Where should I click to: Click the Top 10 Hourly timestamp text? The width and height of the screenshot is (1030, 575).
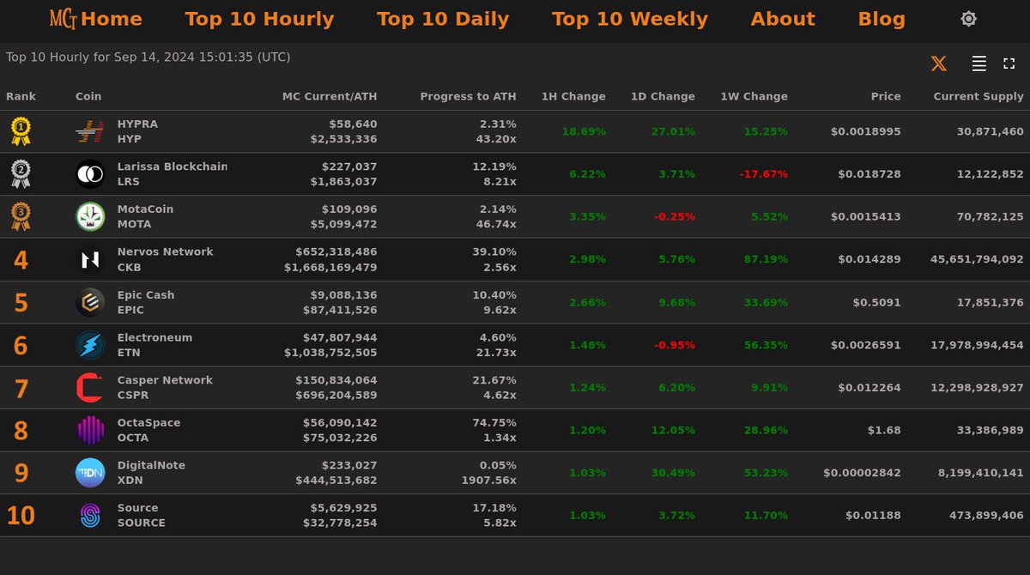point(148,57)
